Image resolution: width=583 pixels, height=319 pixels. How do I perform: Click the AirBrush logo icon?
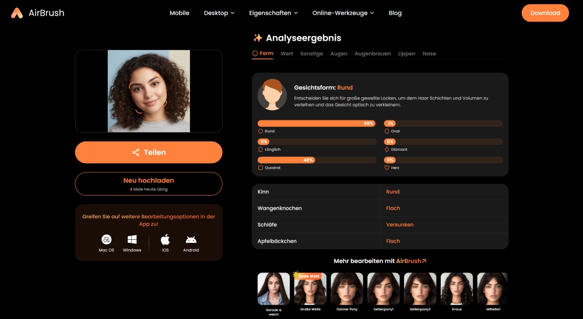tap(17, 13)
